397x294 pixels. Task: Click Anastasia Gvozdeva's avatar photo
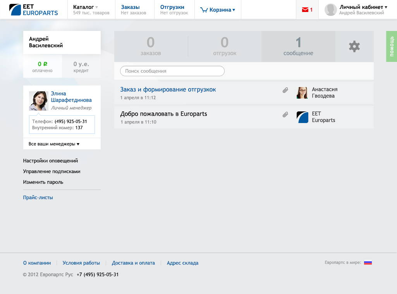[302, 93]
